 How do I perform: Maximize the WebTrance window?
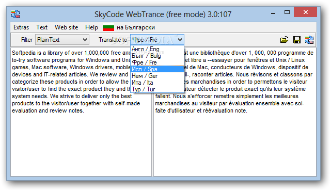[287, 12]
